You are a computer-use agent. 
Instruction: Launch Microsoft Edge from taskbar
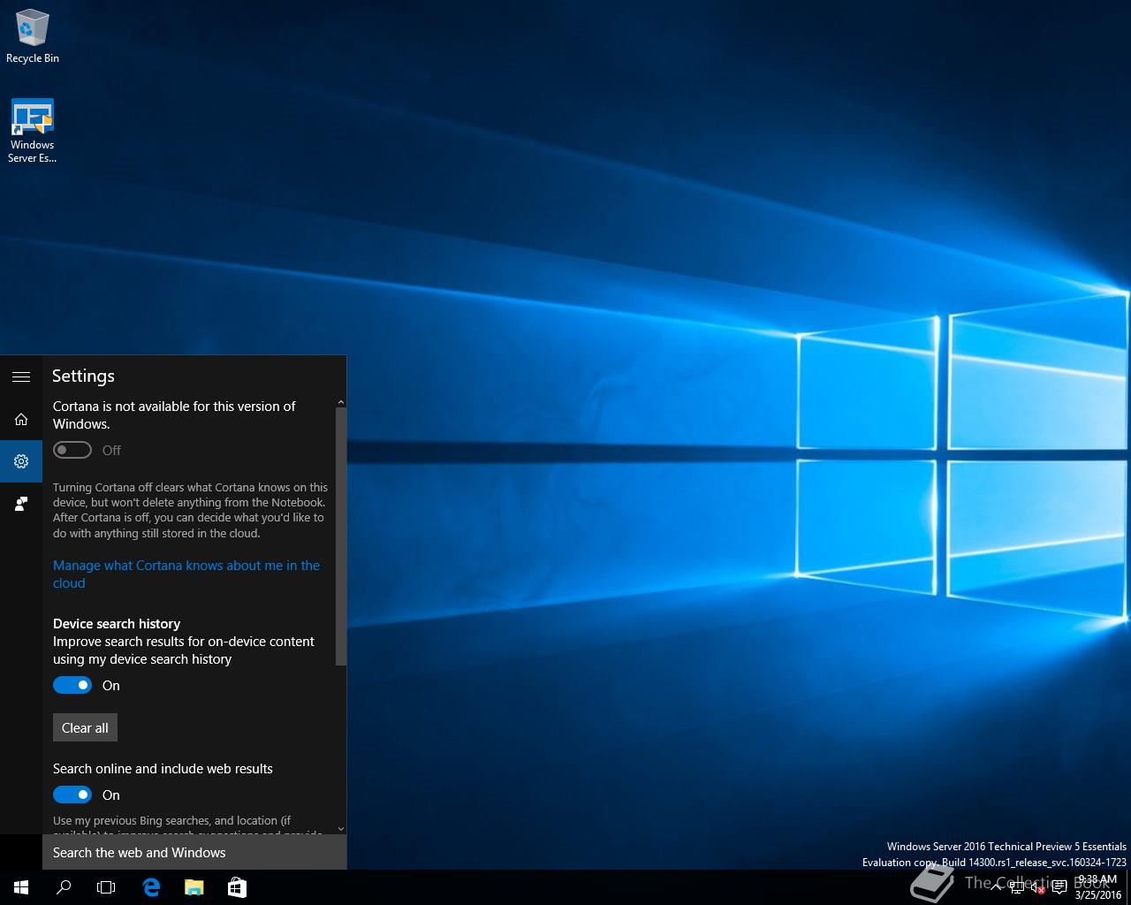coord(151,887)
